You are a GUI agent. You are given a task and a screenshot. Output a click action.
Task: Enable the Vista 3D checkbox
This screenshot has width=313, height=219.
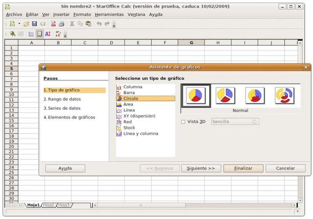point(183,121)
